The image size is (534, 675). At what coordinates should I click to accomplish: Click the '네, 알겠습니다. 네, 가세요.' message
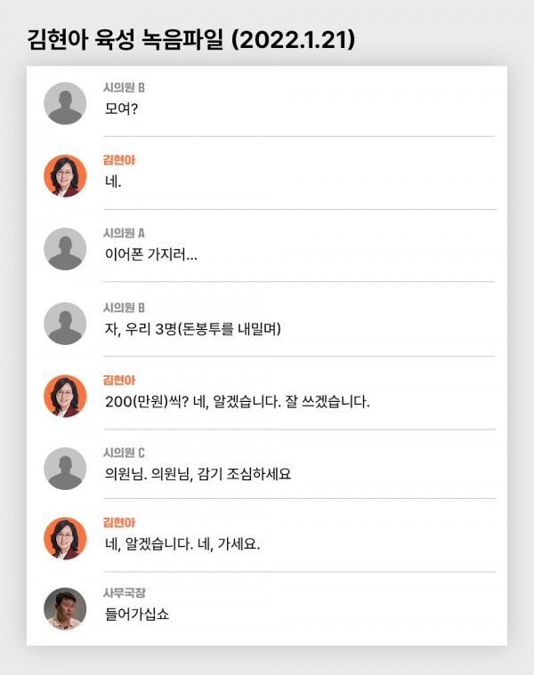coord(182,544)
